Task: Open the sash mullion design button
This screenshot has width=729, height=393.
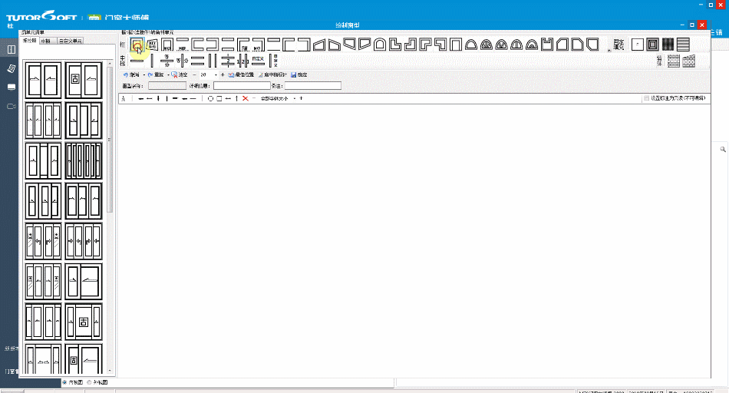Action: (x=273, y=75)
